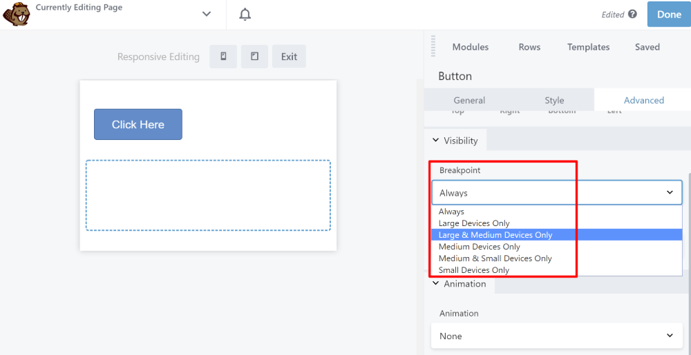Open the Templates tab
Viewport: 691px width, 355px height.
588,47
